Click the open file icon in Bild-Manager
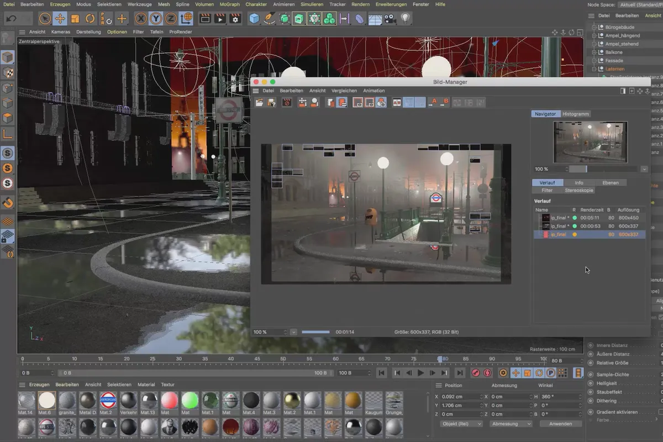The image size is (663, 442). [259, 102]
